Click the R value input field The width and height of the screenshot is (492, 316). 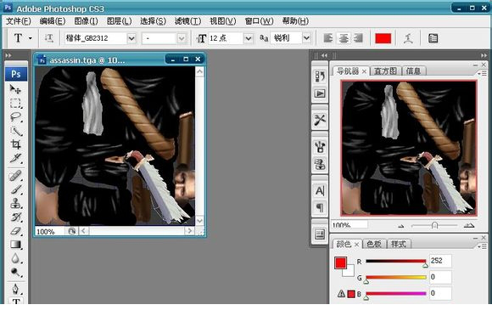[x=440, y=261]
